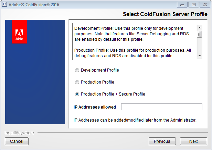Click inside the profile description text box

click(134, 41)
